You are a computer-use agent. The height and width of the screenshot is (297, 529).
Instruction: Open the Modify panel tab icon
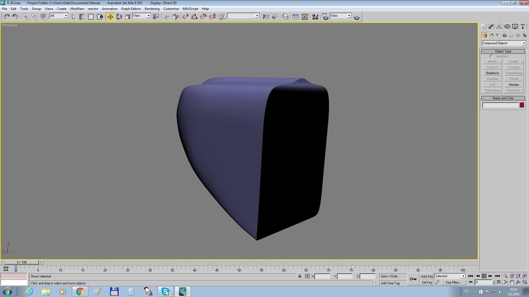[x=492, y=26]
